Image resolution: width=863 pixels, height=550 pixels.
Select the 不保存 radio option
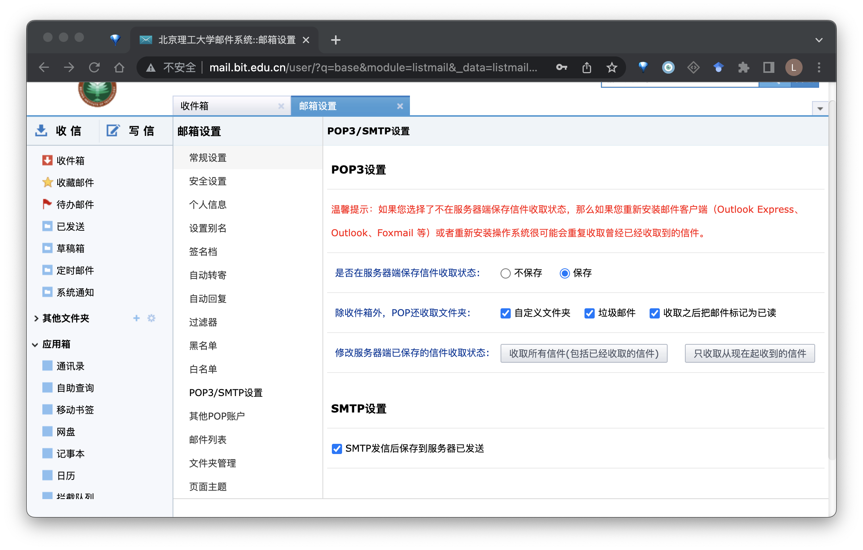tap(506, 273)
